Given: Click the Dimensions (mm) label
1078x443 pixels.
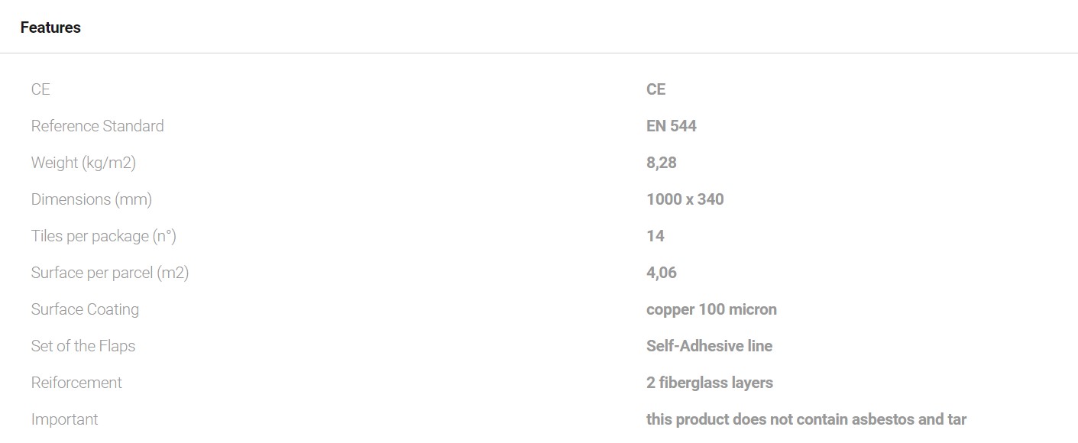Looking at the screenshot, I should (91, 199).
